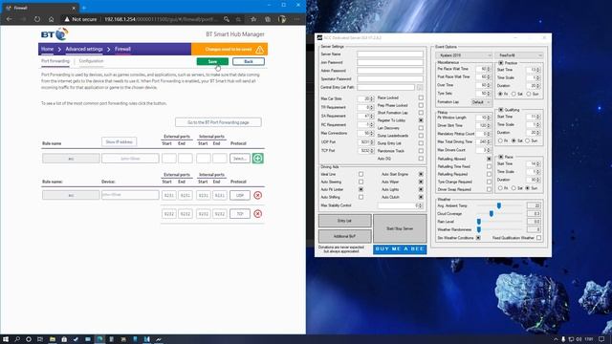
Task: Toggle the Auto Pit Limiter checkbox
Action: 361,189
